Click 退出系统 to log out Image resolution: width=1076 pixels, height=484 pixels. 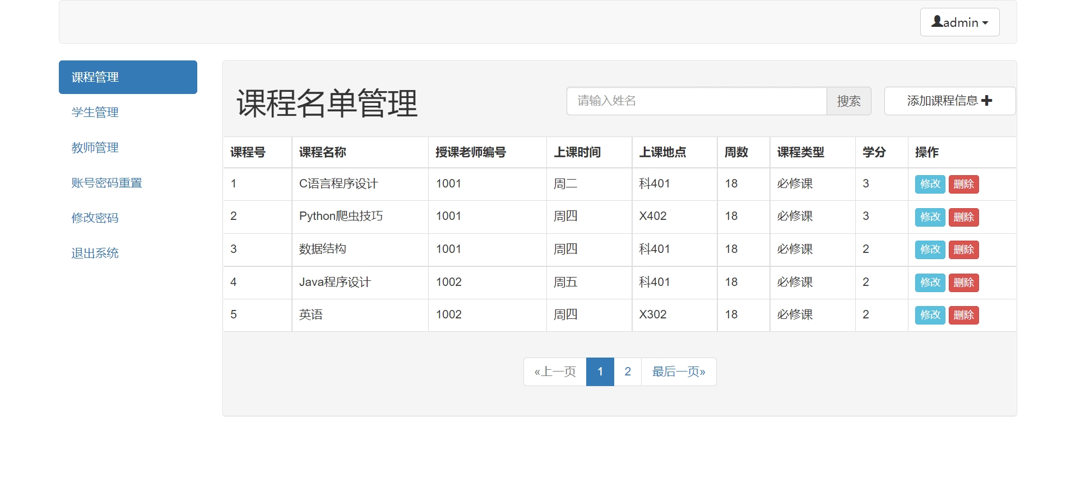click(95, 253)
